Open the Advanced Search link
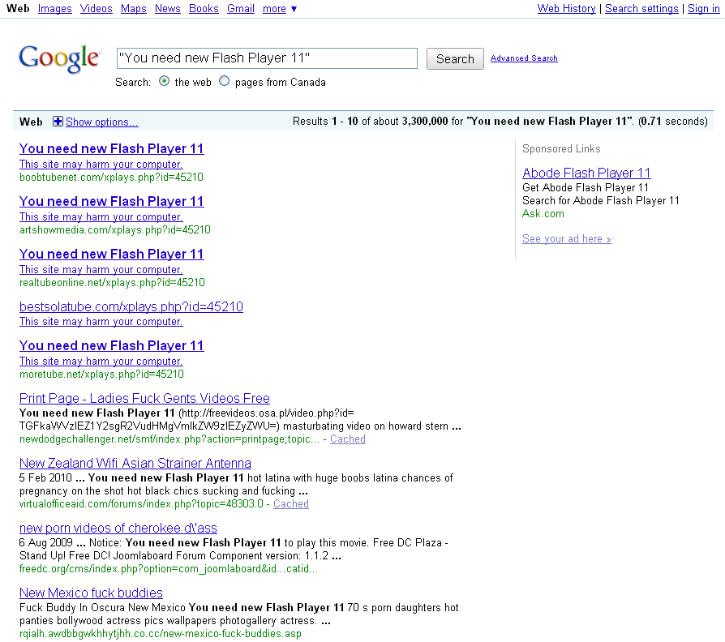 point(524,58)
